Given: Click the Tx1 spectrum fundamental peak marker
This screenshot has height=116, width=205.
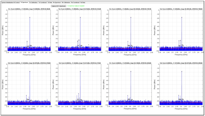Looking at the screenshot, I should pos(30,17).
